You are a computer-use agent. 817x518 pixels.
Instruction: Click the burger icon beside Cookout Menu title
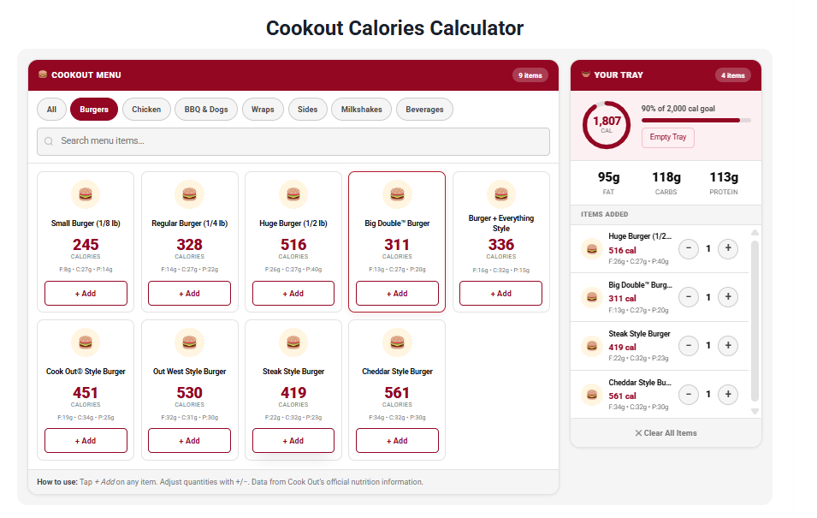pyautogui.click(x=43, y=75)
